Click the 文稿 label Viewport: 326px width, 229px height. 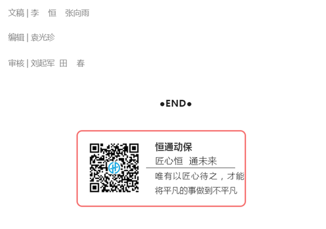tap(16, 13)
